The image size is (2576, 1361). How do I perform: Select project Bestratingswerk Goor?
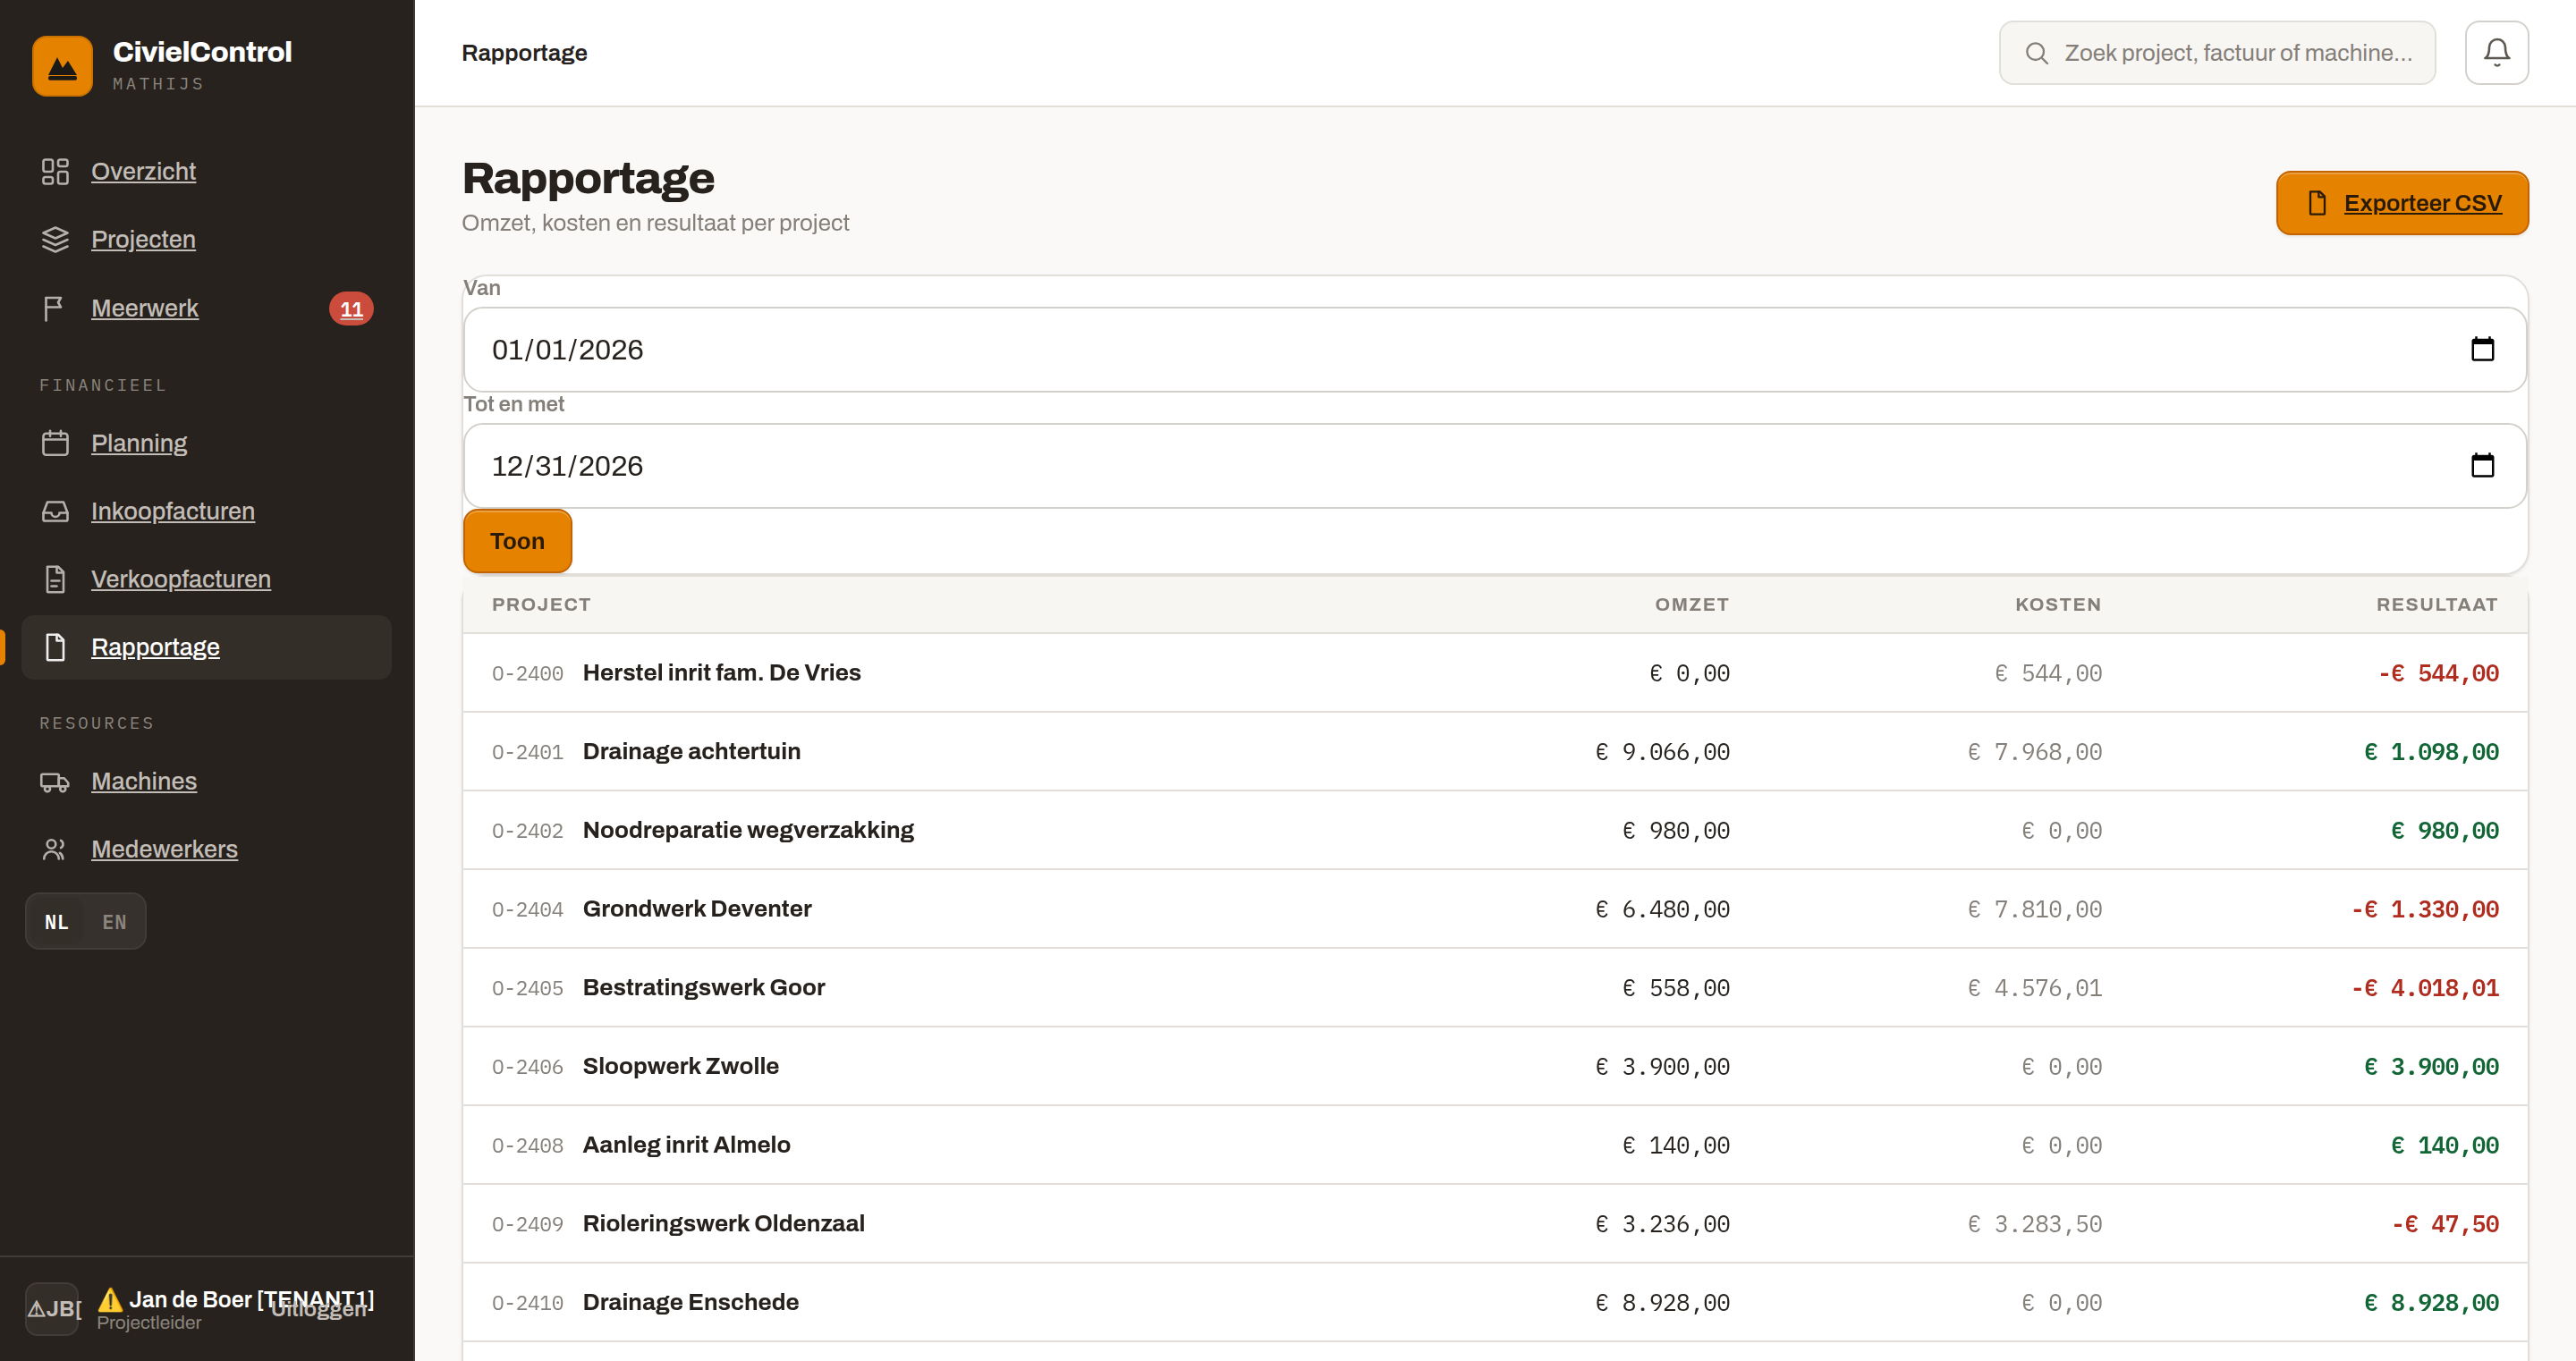703,987
